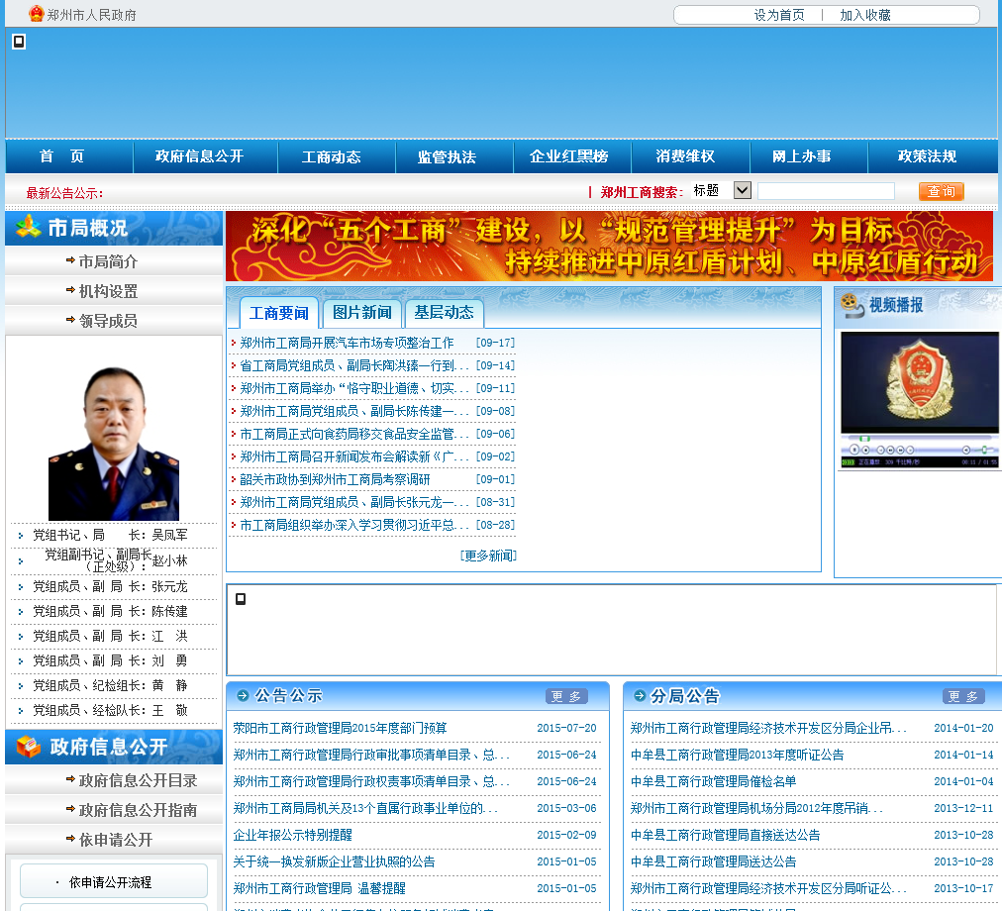Click the 郑州工商搜索 text input field

pyautogui.click(x=826, y=190)
